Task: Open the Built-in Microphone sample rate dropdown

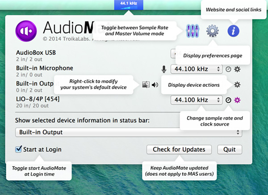Action: click(197, 69)
